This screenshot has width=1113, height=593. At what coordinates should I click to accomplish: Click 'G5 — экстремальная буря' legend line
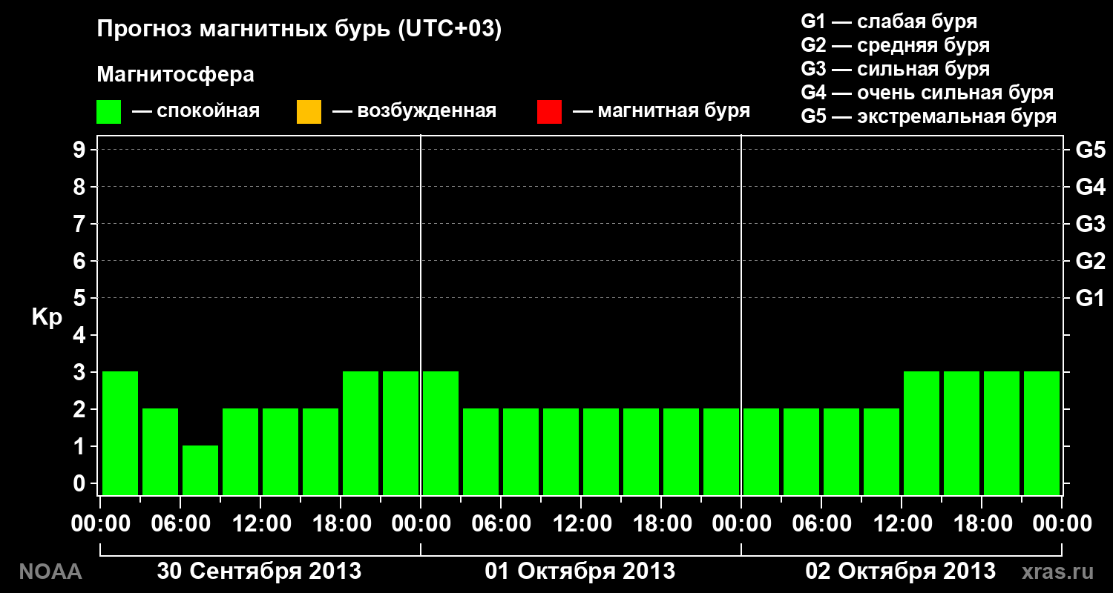929,116
